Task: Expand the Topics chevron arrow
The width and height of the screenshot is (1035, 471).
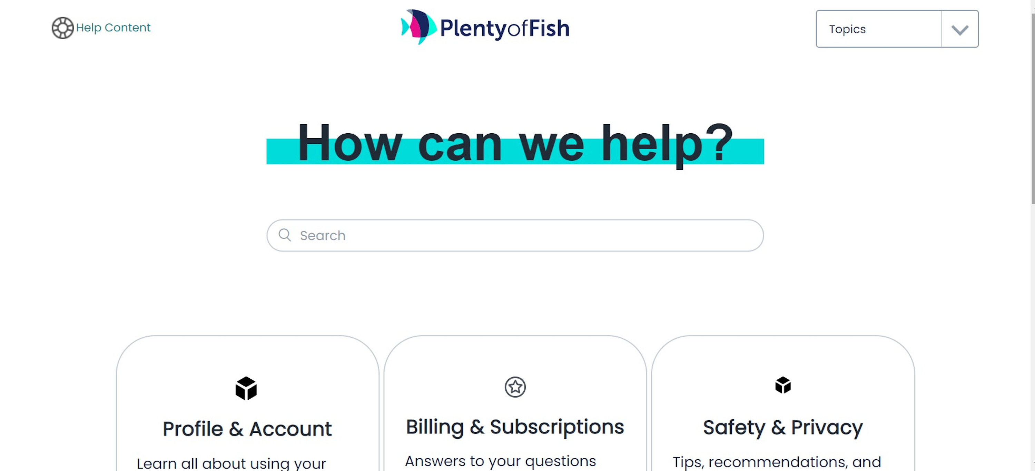Action: (x=959, y=29)
